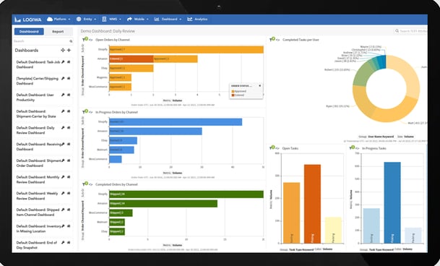Select Shipped Item-Channel Dashboard
The image size is (440, 266).
[38, 212]
